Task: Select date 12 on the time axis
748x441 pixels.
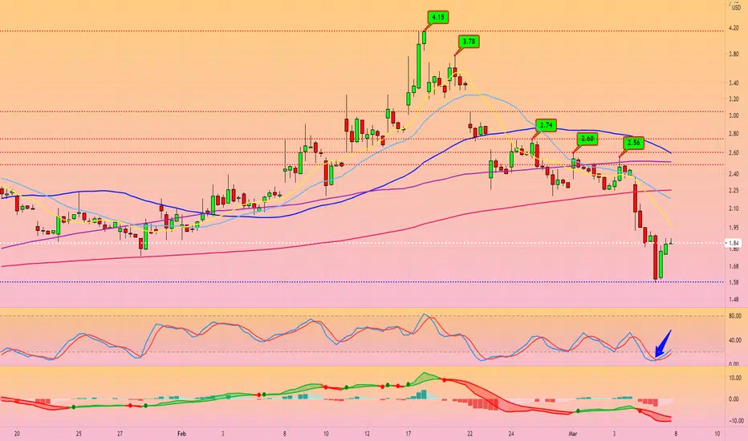Action: pos(367,435)
